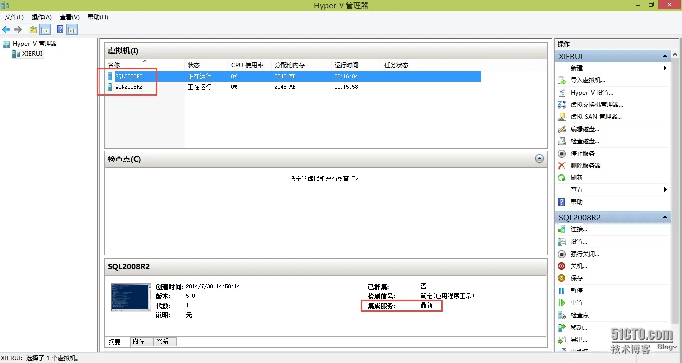
Task: Sort by the 分配的内存 column header
Action: [x=302, y=65]
